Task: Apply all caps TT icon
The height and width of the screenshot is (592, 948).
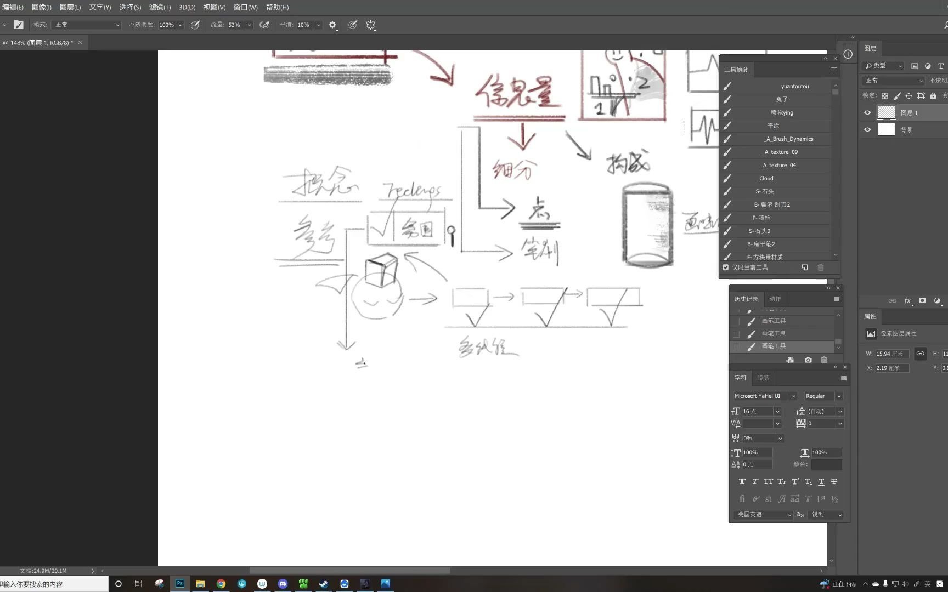Action: (x=769, y=482)
